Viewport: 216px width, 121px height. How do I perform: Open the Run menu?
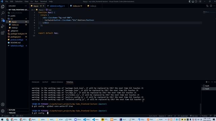(36, 1)
